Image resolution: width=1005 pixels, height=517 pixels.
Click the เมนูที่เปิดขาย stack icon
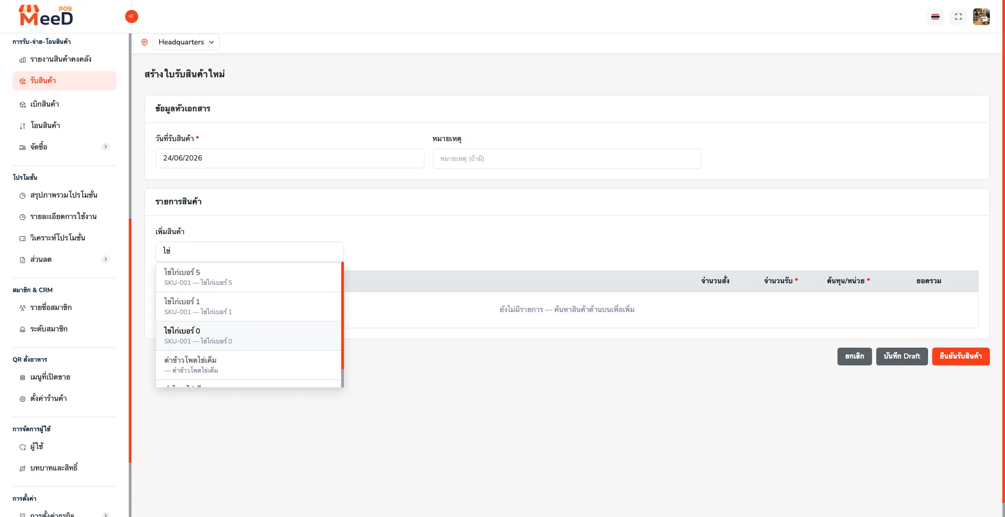23,377
